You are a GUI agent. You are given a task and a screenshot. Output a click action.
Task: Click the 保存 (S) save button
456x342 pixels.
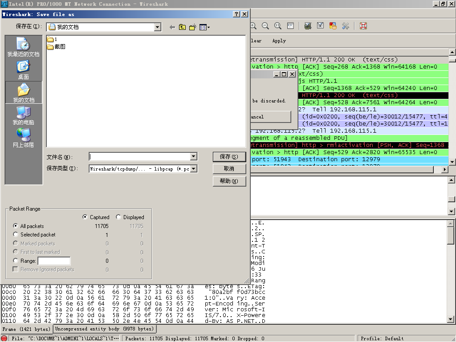229,157
